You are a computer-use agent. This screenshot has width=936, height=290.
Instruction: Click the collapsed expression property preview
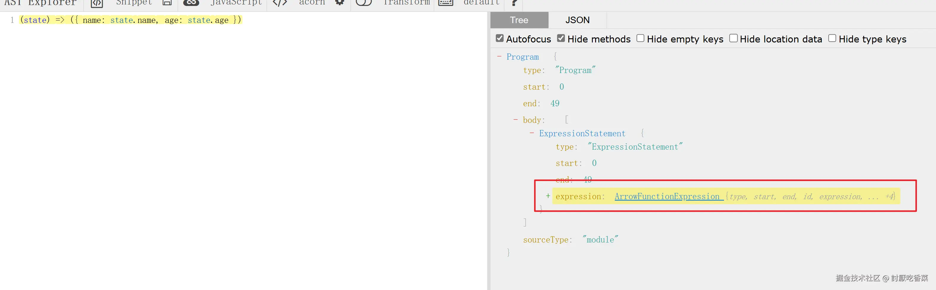point(810,196)
